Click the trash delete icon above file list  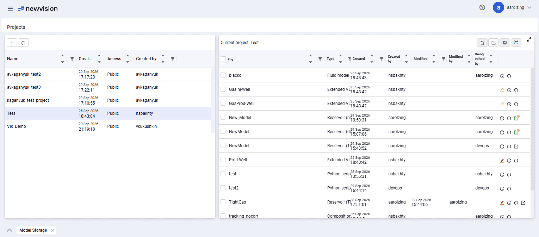point(482,43)
